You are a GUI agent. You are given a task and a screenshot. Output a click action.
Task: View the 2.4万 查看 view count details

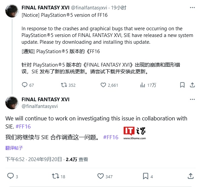(77, 159)
